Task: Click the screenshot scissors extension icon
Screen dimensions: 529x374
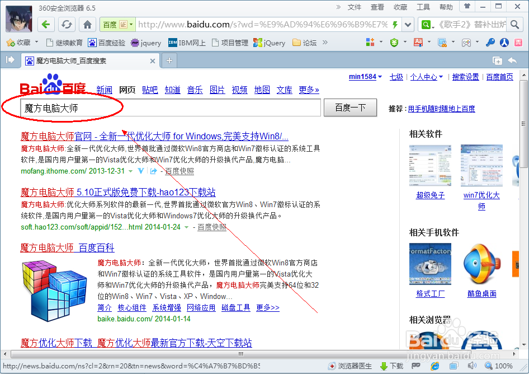Action: tap(442, 43)
